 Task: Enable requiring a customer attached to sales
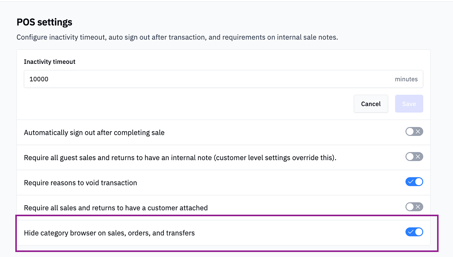click(x=414, y=207)
